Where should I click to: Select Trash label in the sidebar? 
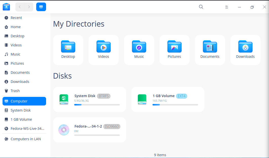click(x=15, y=91)
